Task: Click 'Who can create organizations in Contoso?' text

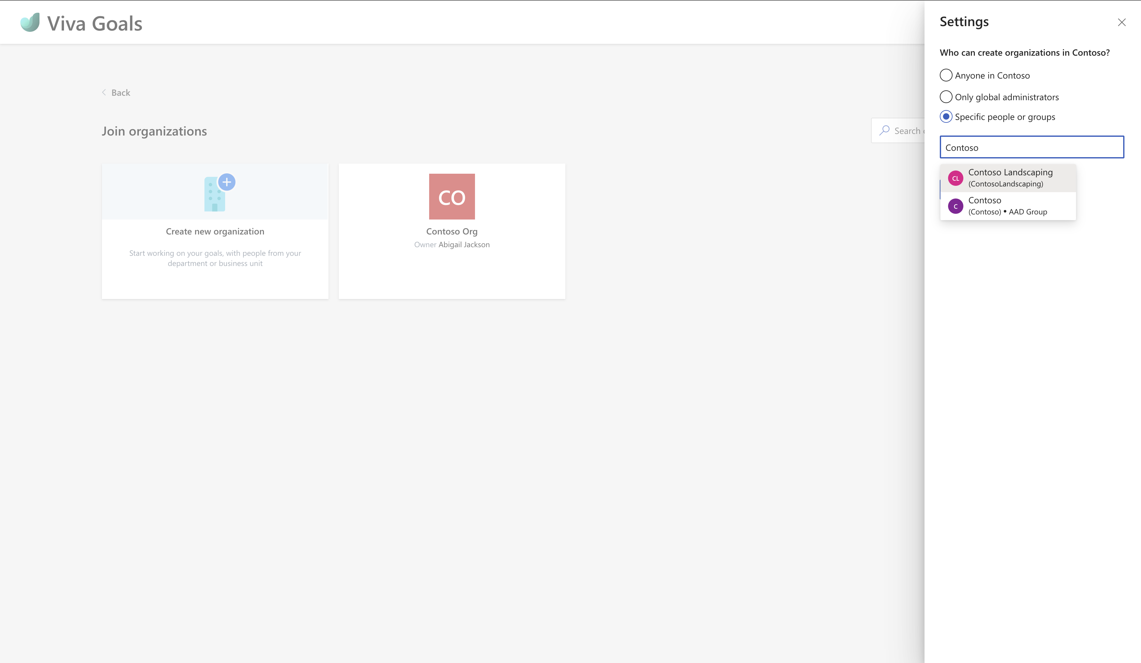Action: pos(1024,52)
